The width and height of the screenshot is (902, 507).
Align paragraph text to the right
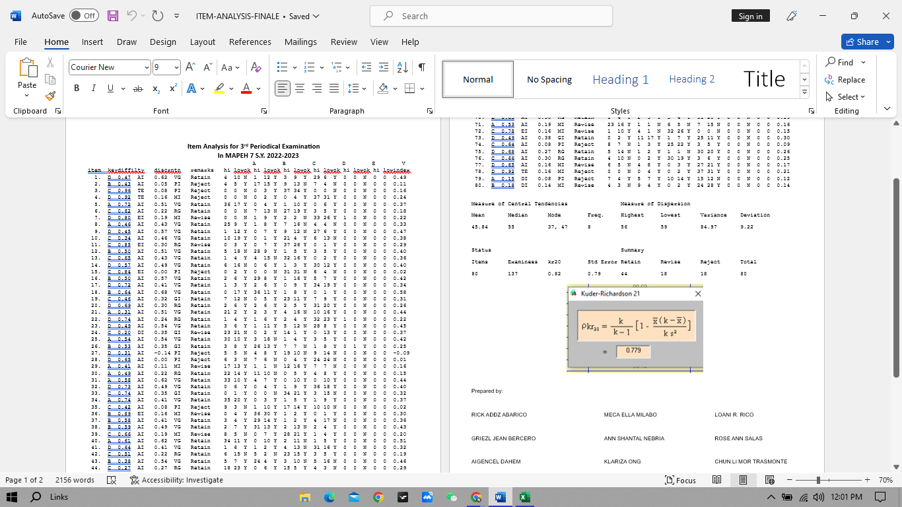coord(317,88)
